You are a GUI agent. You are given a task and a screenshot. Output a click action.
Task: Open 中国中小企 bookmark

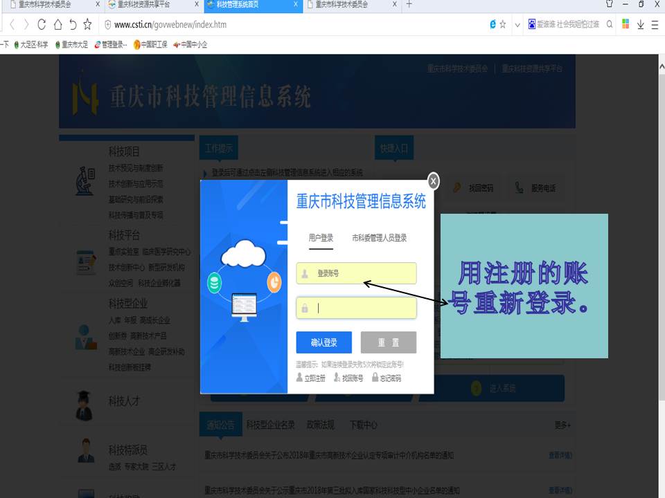[x=190, y=44]
